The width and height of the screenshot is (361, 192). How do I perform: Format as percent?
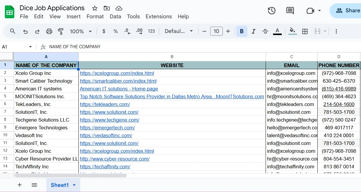click(115, 31)
